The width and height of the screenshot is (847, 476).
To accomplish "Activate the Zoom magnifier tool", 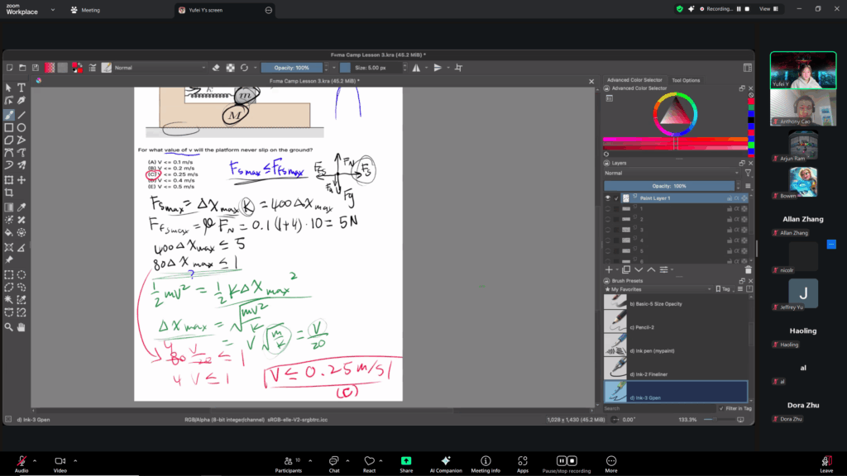I will click(8, 326).
